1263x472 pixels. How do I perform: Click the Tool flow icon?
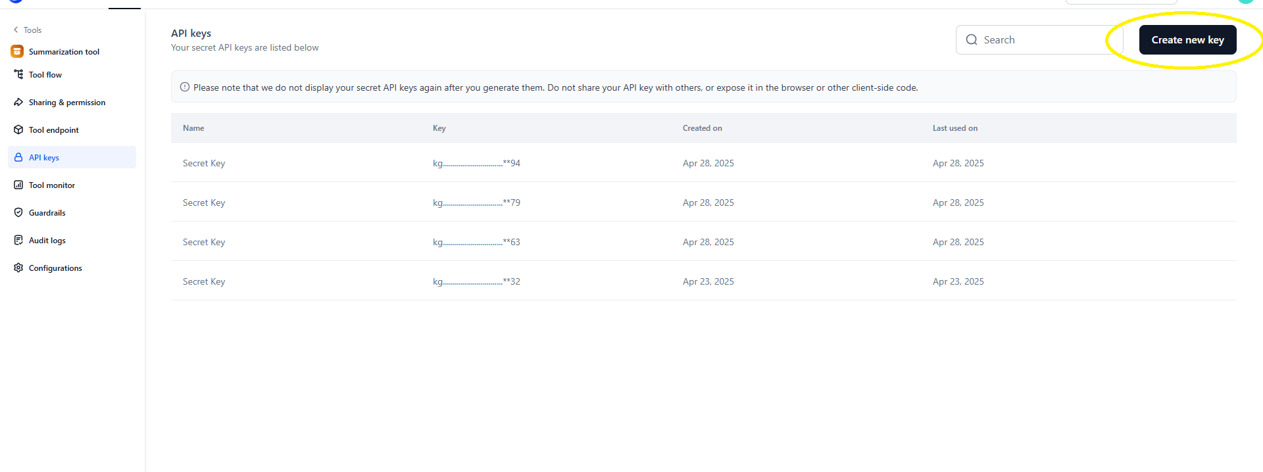tap(18, 74)
